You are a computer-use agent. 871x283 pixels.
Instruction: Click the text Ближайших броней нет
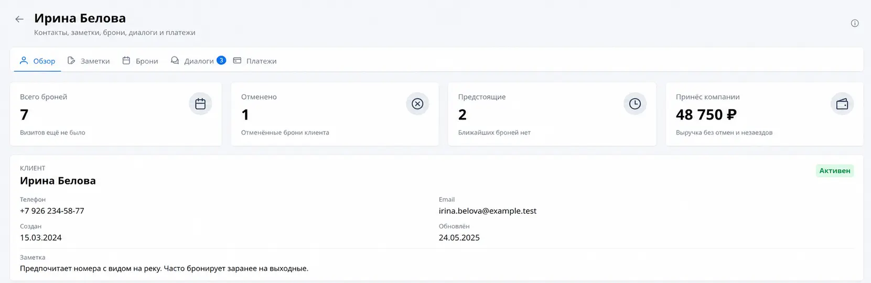coord(494,133)
